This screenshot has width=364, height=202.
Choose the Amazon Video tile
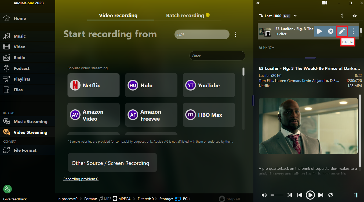click(x=93, y=115)
